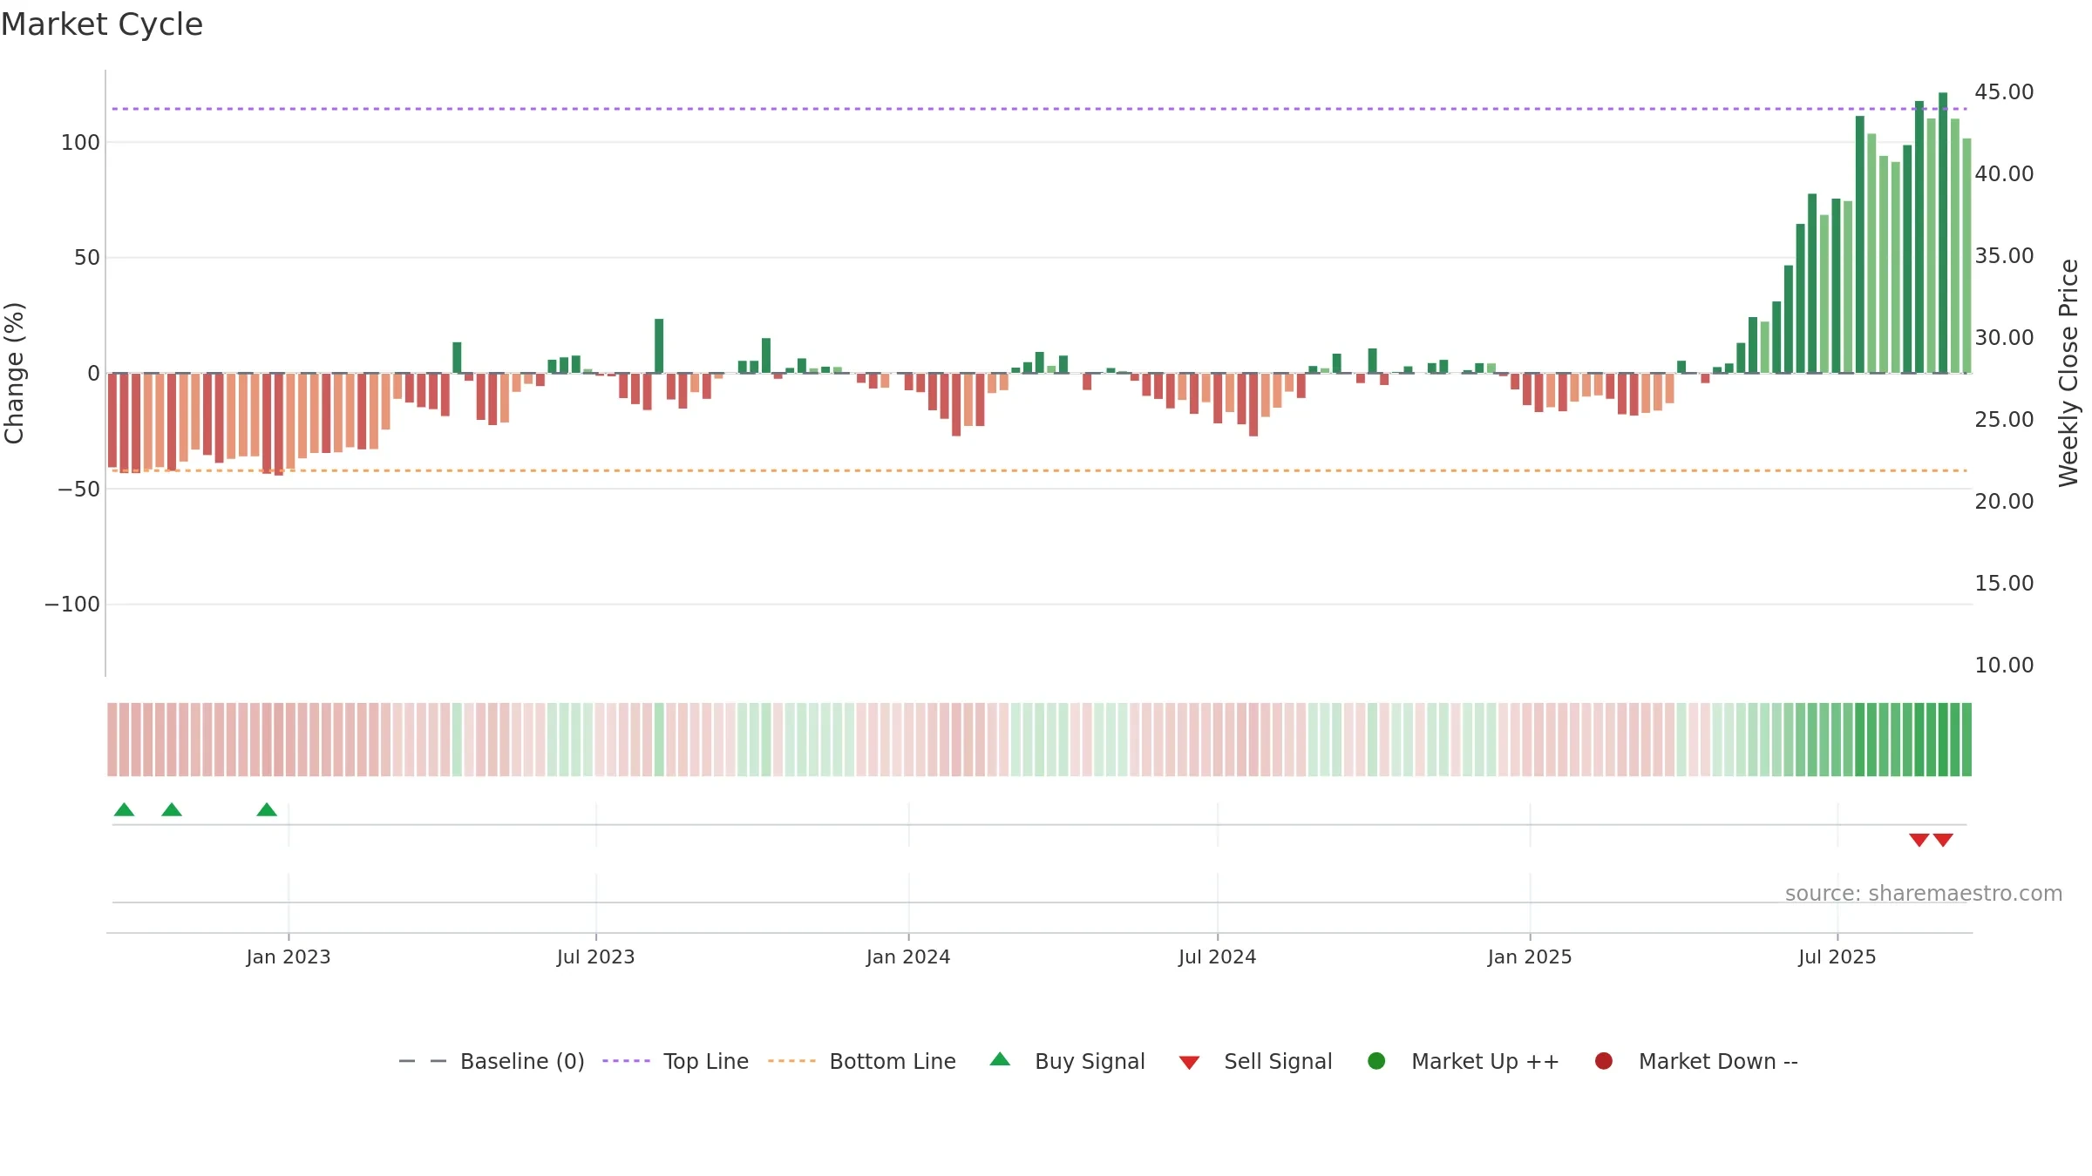The height and width of the screenshot is (1176, 2092).
Task: Click the Jan 2024 axis label
Action: click(908, 956)
